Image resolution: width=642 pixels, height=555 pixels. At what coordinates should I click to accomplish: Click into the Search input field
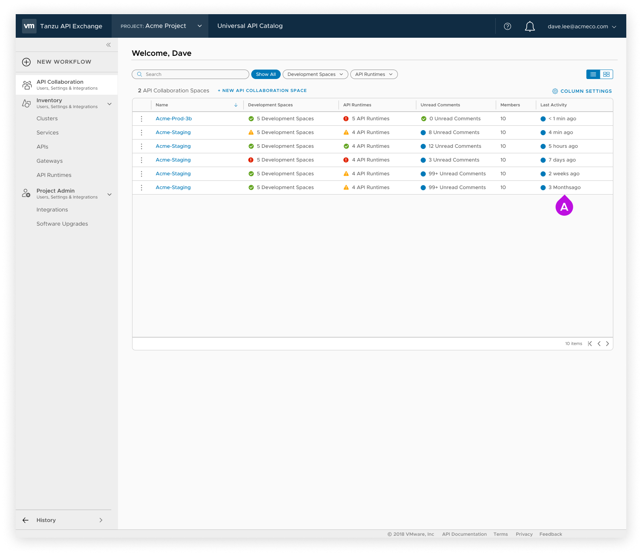tap(190, 74)
